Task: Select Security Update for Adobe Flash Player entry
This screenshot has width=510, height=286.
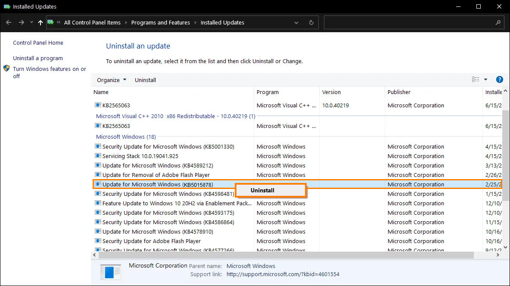Action: pyautogui.click(x=297, y=241)
